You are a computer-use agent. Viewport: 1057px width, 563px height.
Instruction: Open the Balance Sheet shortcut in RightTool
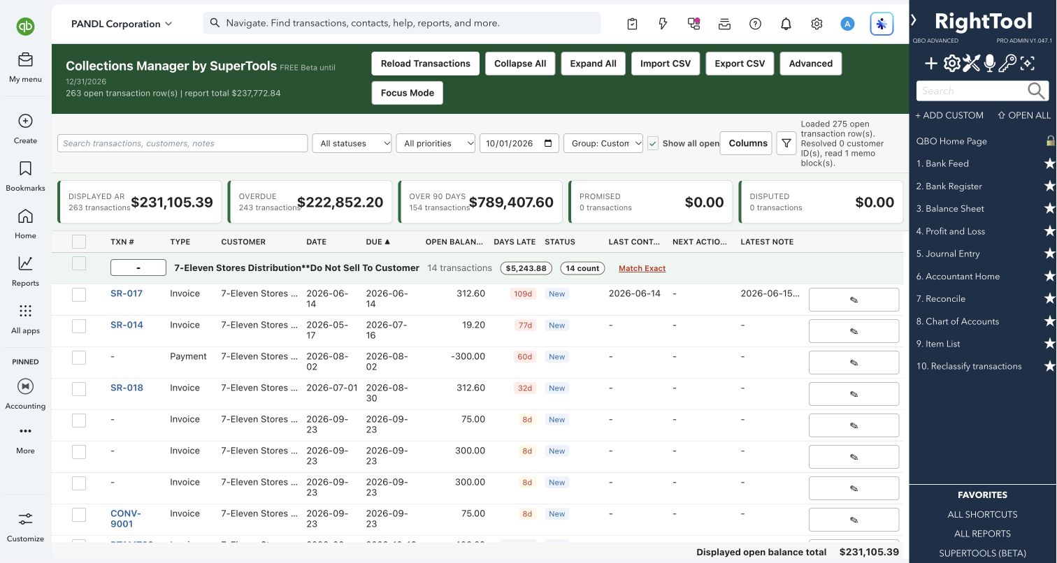coord(950,209)
